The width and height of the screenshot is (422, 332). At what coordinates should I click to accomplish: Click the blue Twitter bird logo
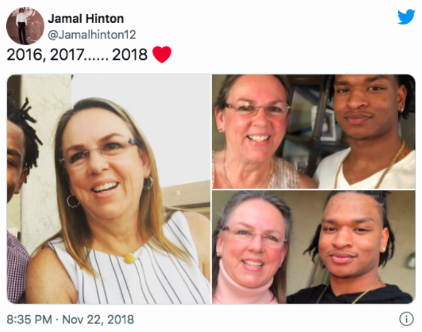click(406, 17)
